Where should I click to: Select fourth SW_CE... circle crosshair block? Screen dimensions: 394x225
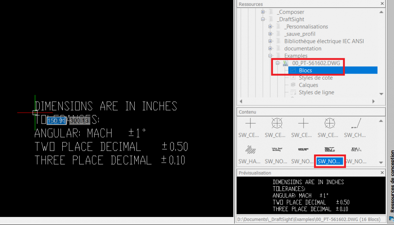[329, 128]
